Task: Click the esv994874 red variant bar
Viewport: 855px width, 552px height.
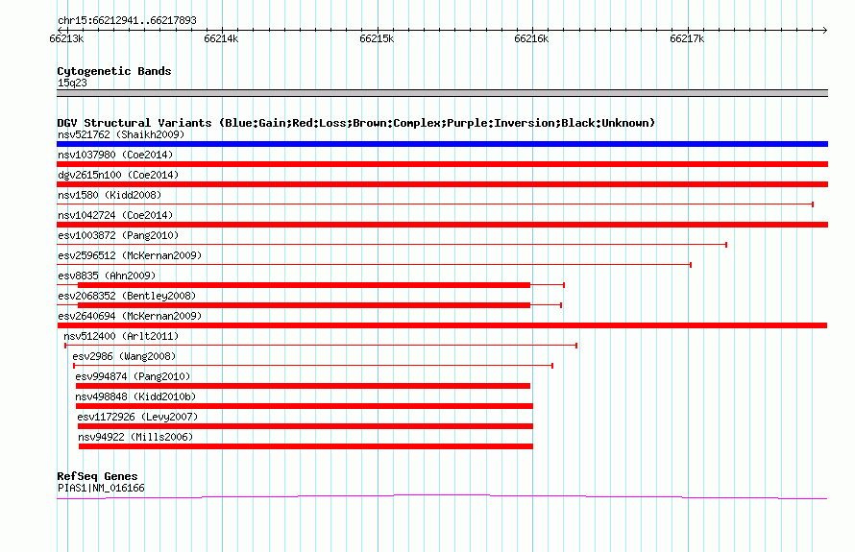Action: coord(303,386)
